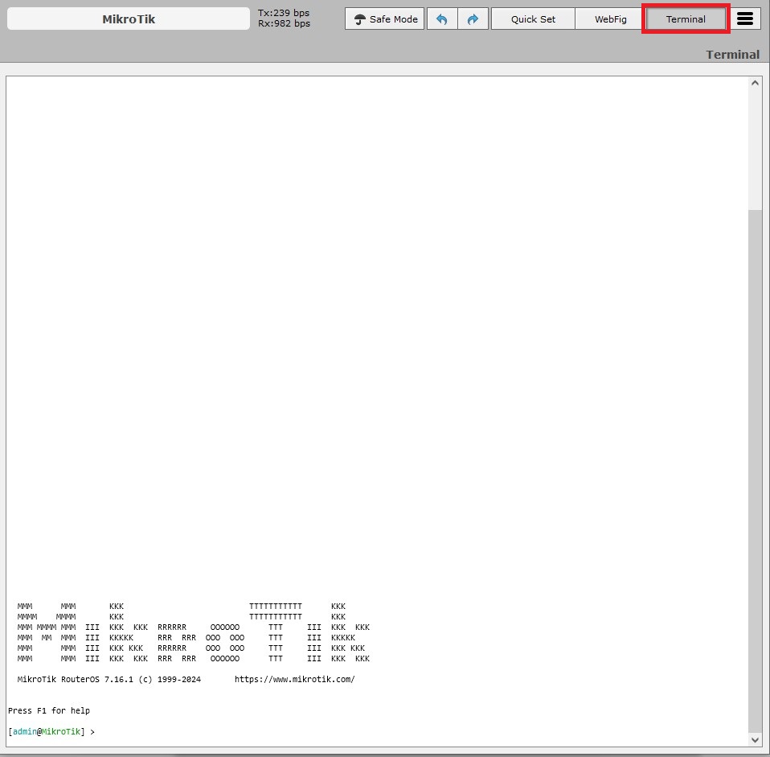770x757 pixels.
Task: Toggle Safe Mode on
Action: [x=385, y=19]
